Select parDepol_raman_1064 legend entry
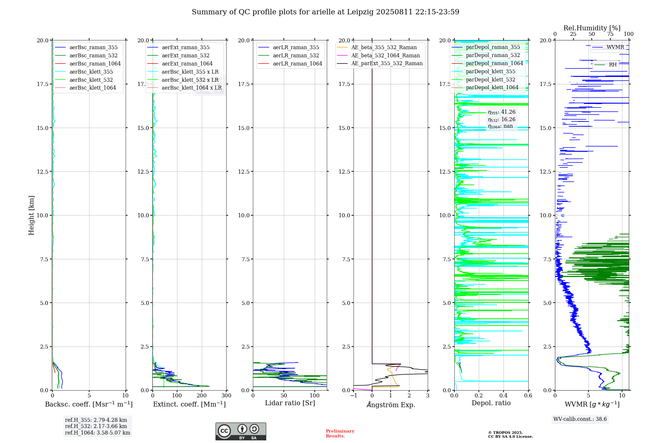Screen dimensions: 651x443 (488, 64)
